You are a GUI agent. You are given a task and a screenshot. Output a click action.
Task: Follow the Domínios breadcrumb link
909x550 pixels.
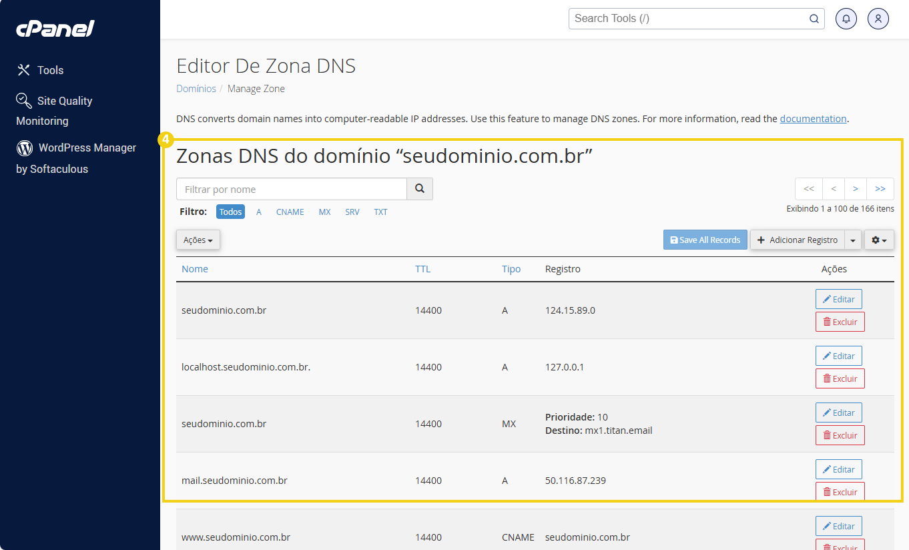(x=196, y=89)
